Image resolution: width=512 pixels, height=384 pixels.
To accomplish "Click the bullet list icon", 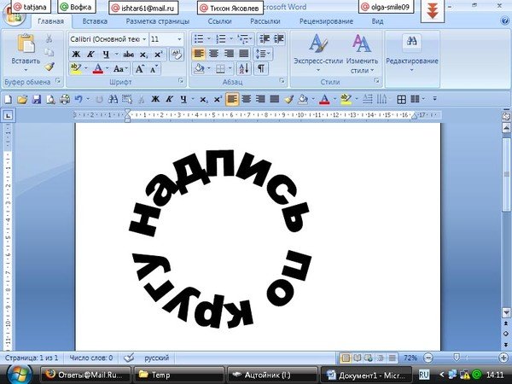I will click(x=200, y=39).
